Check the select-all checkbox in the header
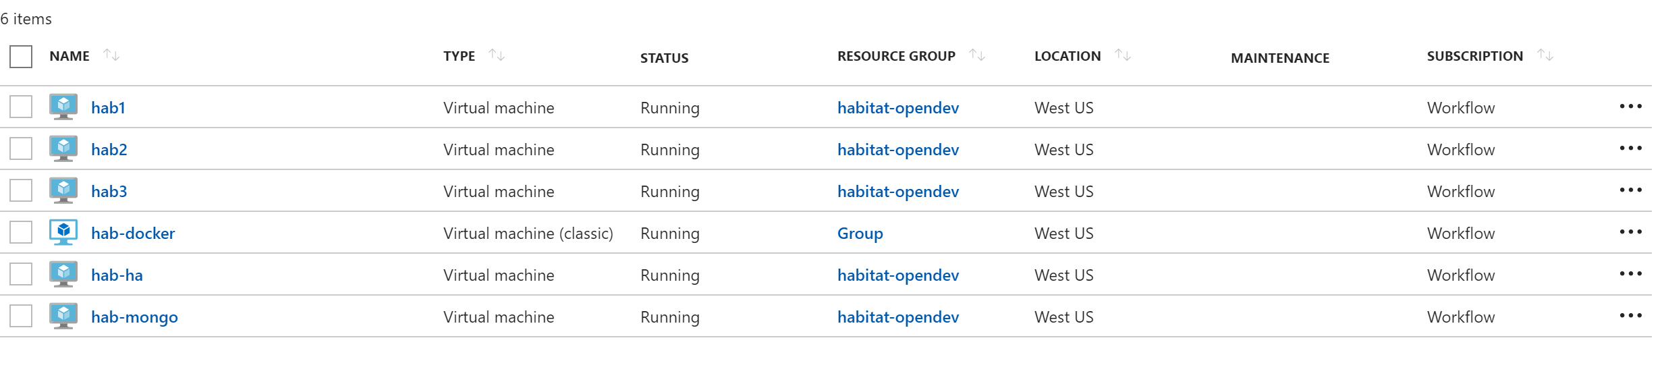 (x=21, y=57)
